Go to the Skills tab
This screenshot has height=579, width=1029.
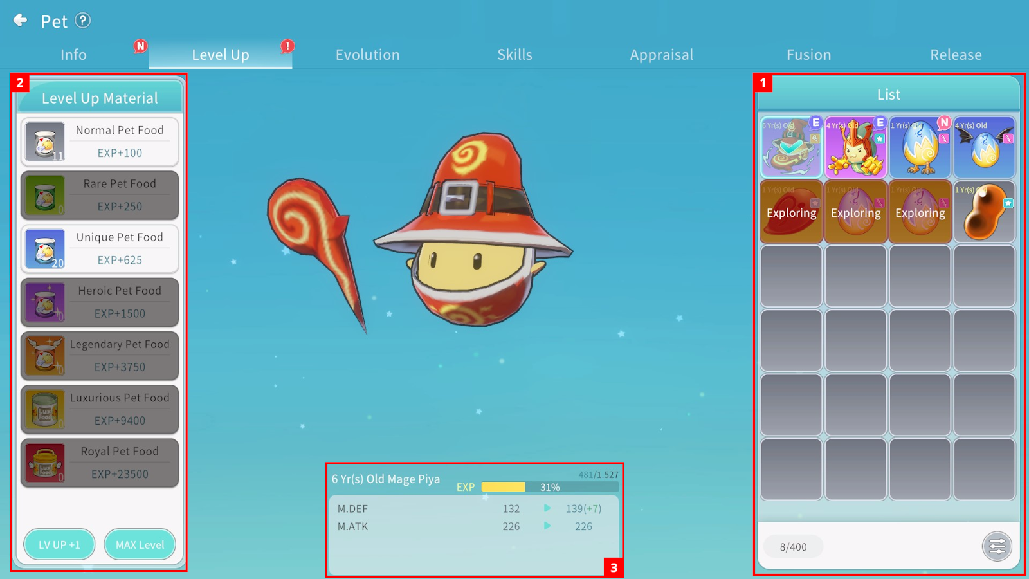[x=514, y=55]
